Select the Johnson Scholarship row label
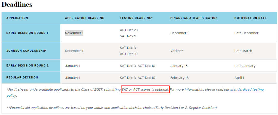278x115 pixels. point(26,51)
